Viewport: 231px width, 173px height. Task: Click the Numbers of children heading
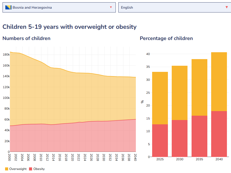click(x=26, y=38)
